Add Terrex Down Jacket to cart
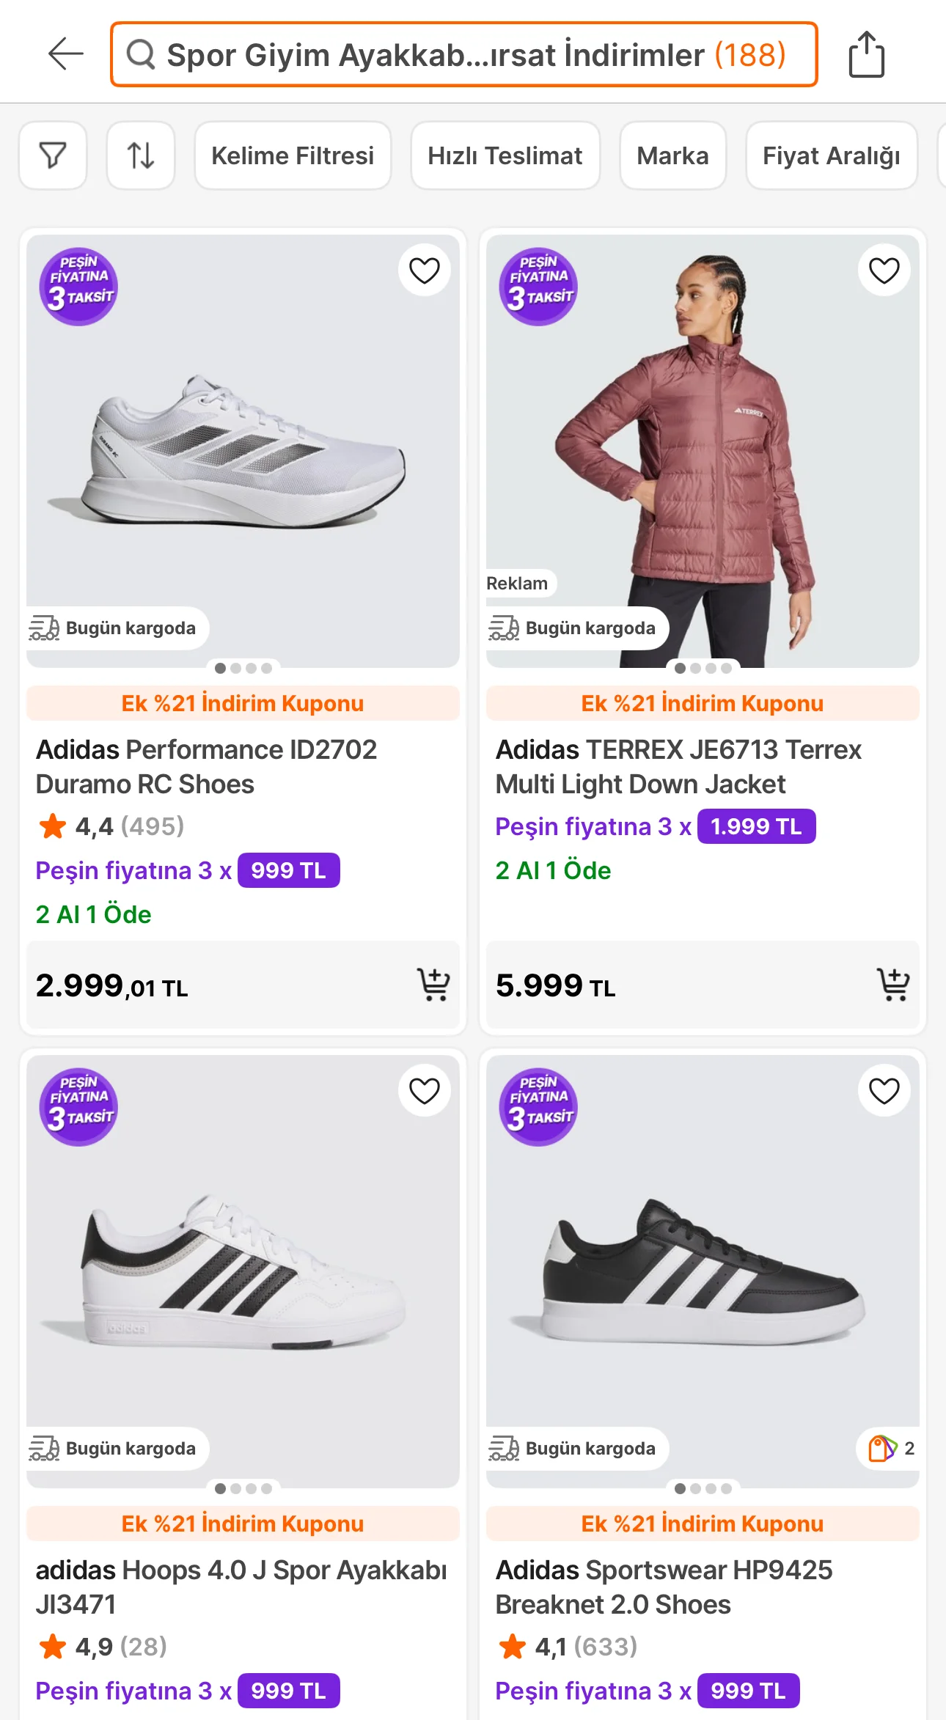 tap(893, 985)
